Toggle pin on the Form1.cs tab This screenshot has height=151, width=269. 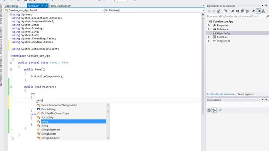pos(42,5)
